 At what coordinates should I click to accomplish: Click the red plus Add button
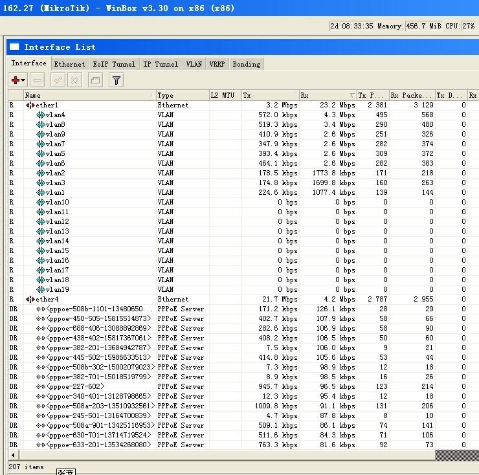pyautogui.click(x=16, y=80)
